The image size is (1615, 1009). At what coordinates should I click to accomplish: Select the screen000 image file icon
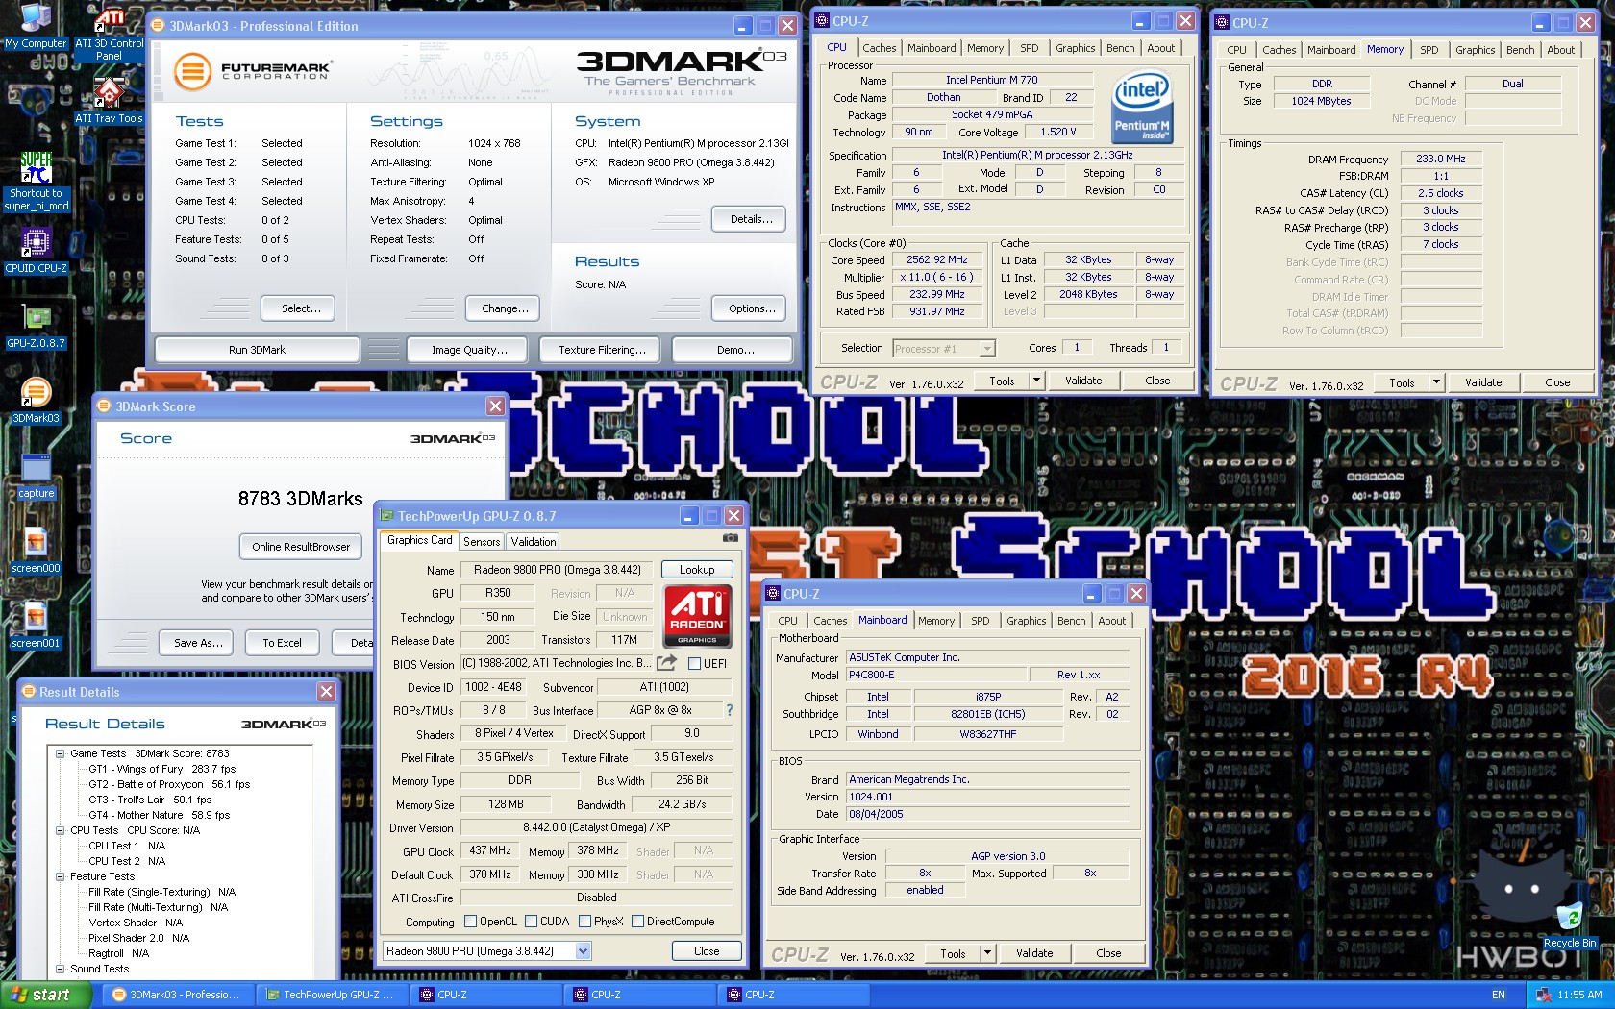click(37, 552)
